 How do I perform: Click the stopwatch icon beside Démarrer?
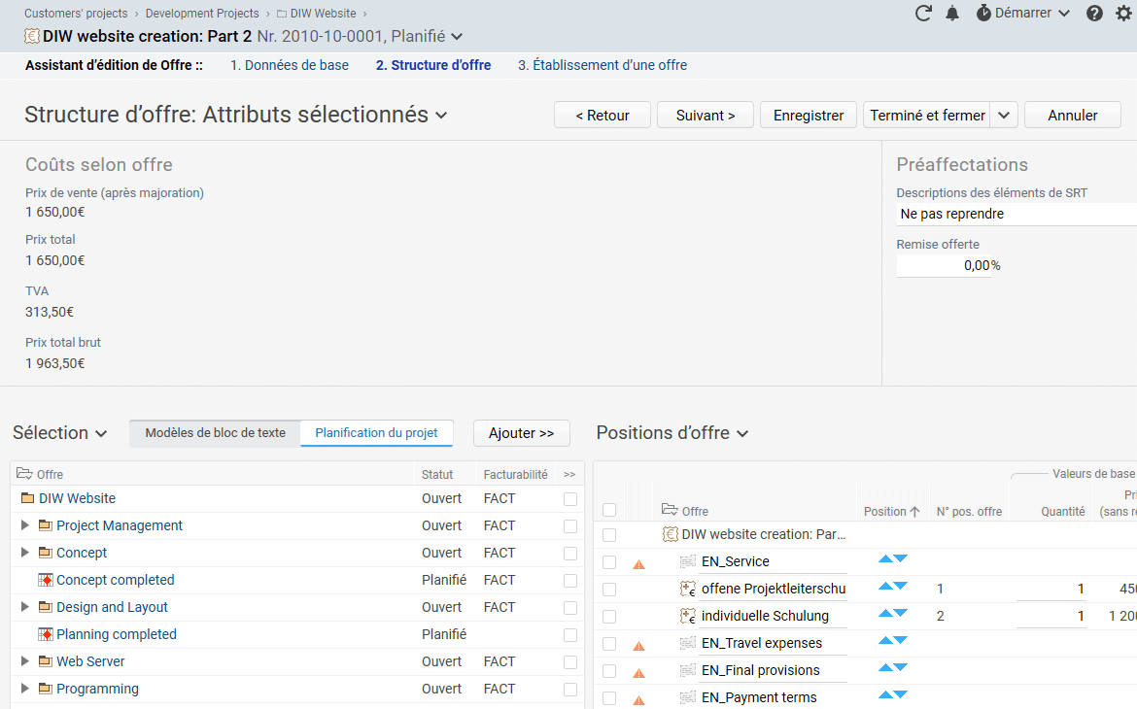[x=983, y=14]
